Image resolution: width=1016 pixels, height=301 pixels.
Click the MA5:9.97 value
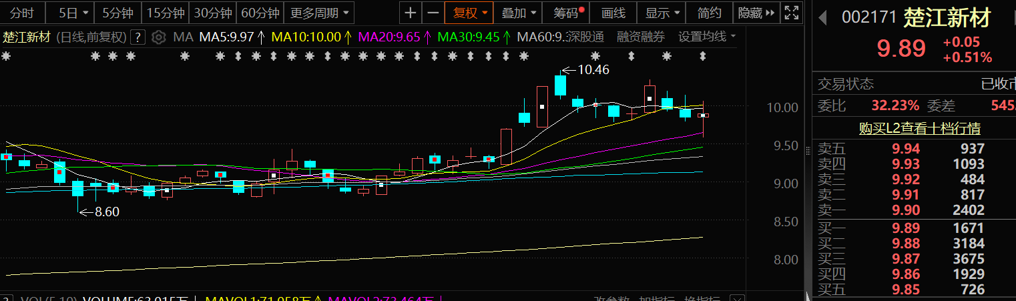226,37
